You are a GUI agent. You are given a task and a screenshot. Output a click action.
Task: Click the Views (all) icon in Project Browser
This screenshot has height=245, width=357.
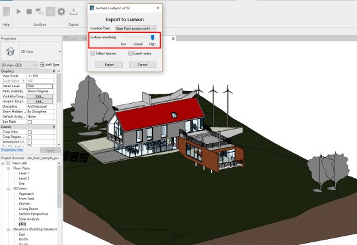[8, 163]
